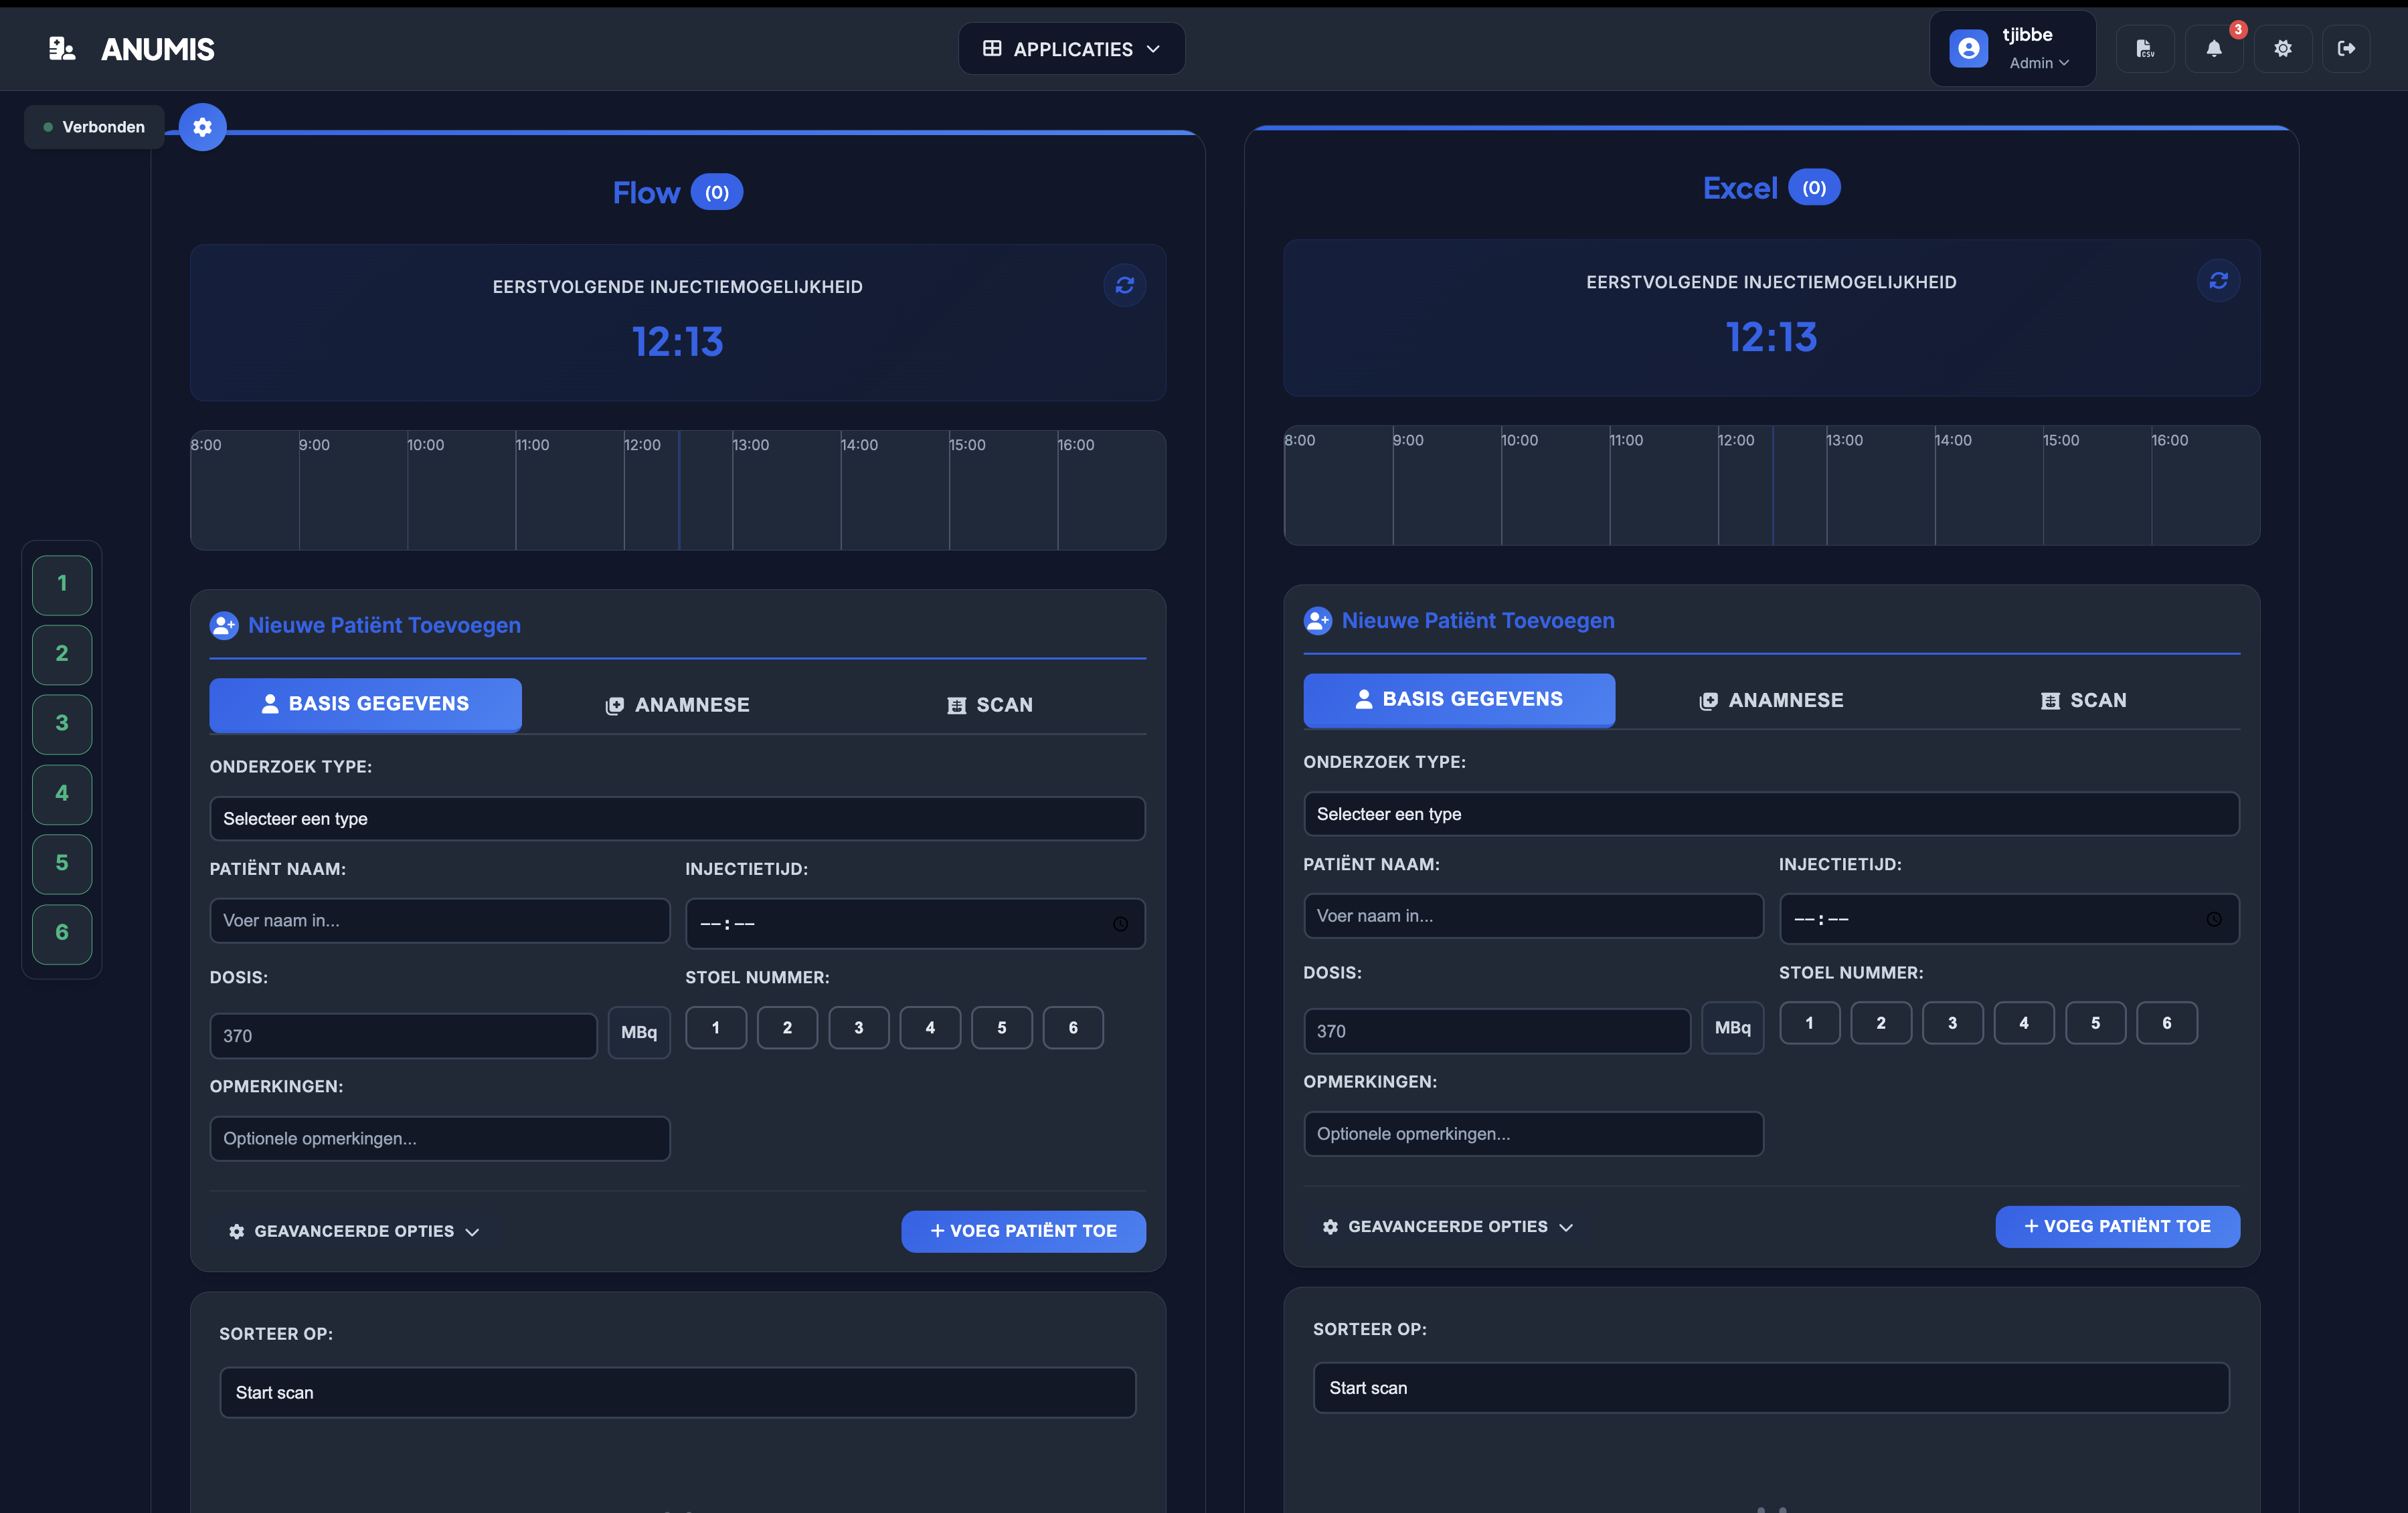Open Excel Sorteer Op dropdown
Viewport: 2408px width, 1513px height.
(1771, 1388)
